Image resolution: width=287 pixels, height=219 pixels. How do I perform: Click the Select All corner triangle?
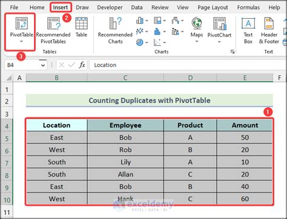click(9, 77)
